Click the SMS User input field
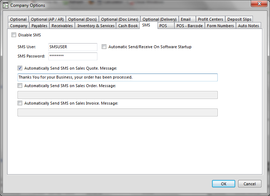 [x=72, y=47]
